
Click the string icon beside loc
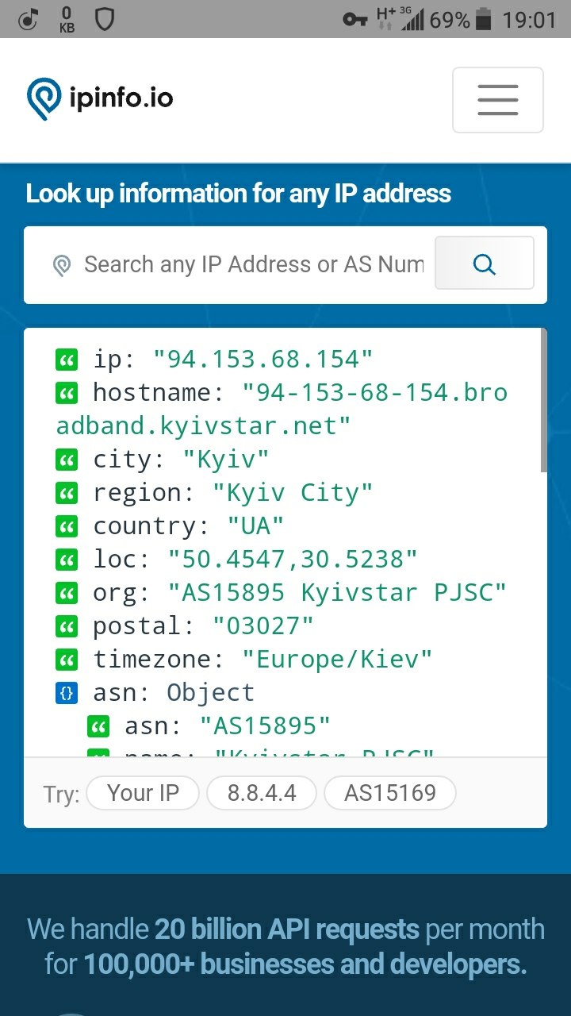67,560
